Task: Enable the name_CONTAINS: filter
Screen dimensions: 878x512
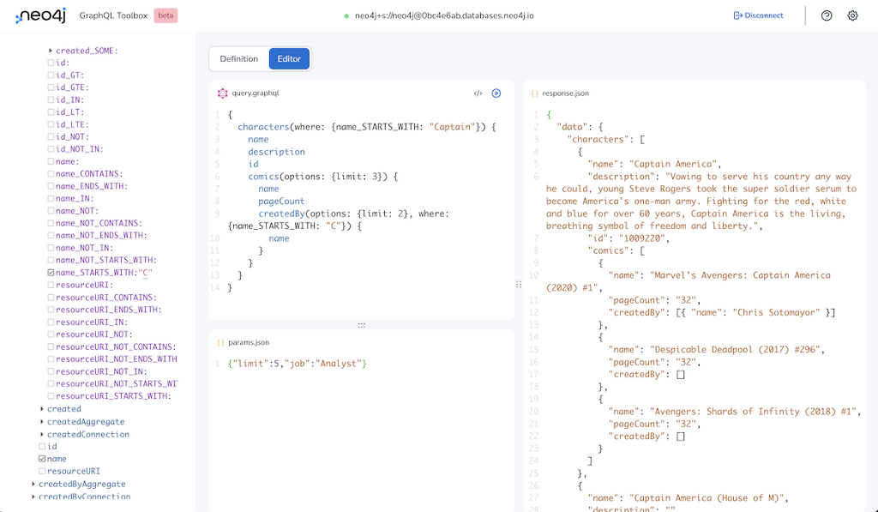Action: click(x=51, y=173)
